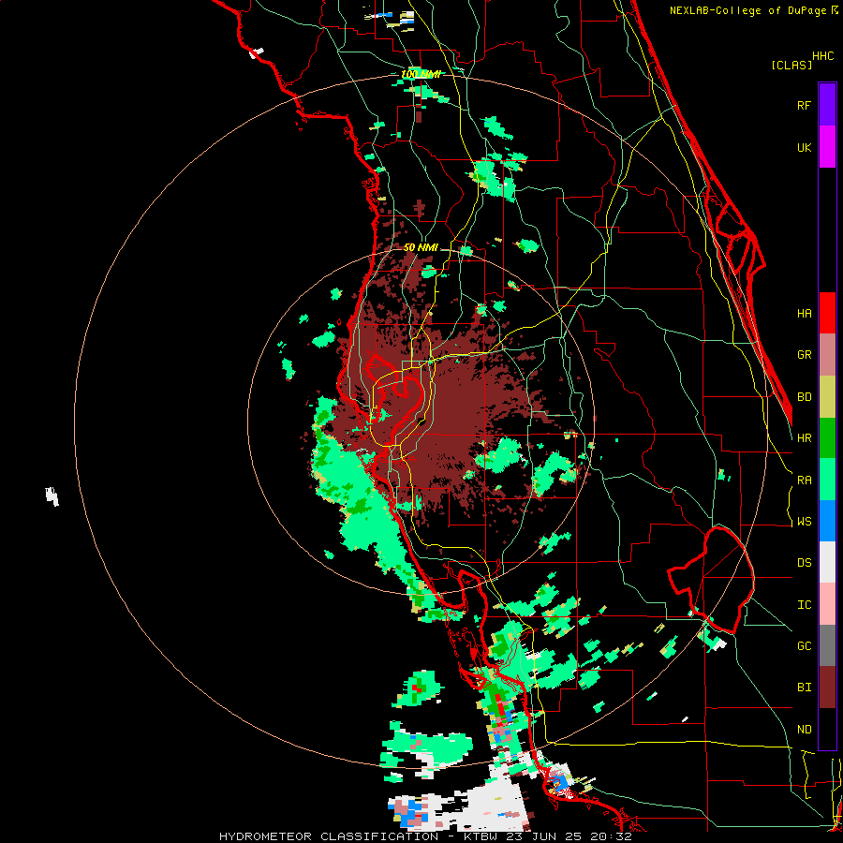The width and height of the screenshot is (843, 843).
Task: Click the RA legend label
Action: coord(804,481)
